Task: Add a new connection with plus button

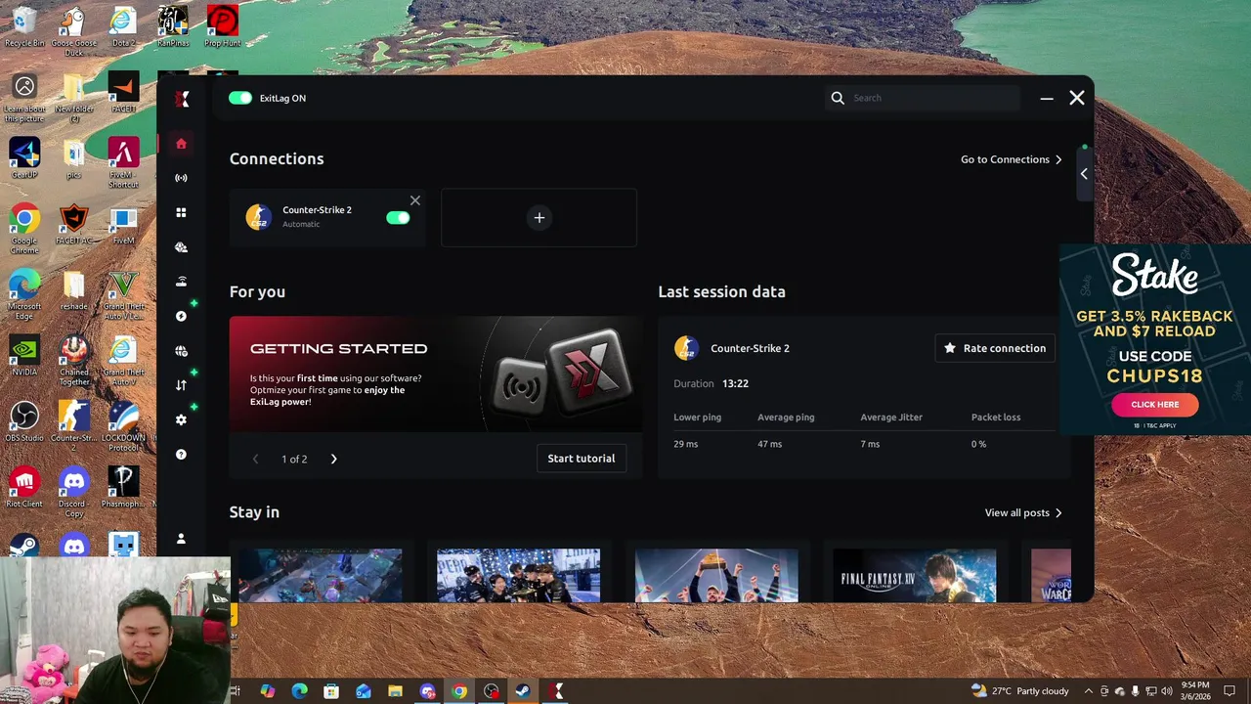Action: tap(539, 218)
